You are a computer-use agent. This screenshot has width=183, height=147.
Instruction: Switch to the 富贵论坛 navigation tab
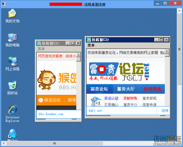coord(99,89)
